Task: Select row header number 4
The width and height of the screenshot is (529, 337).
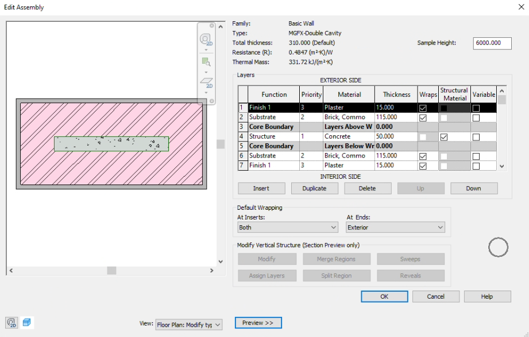Action: tap(242, 136)
